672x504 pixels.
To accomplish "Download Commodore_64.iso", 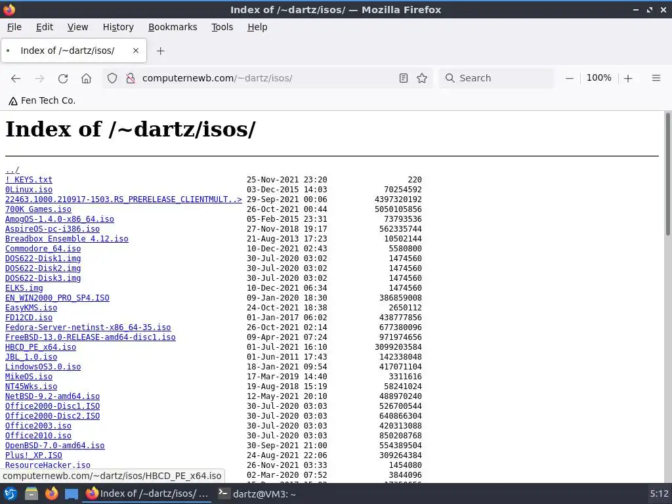I will click(43, 249).
